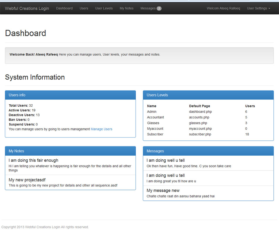This screenshot has width=279, height=231.
Task: Open the first 'I am doing well u tell' message
Action: (x=166, y=160)
